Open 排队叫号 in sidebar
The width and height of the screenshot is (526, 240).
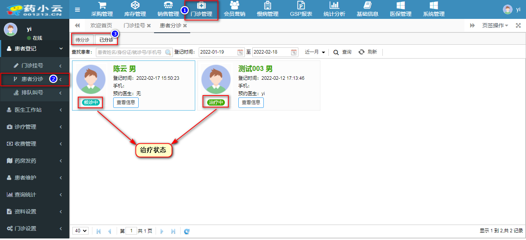click(x=35, y=92)
